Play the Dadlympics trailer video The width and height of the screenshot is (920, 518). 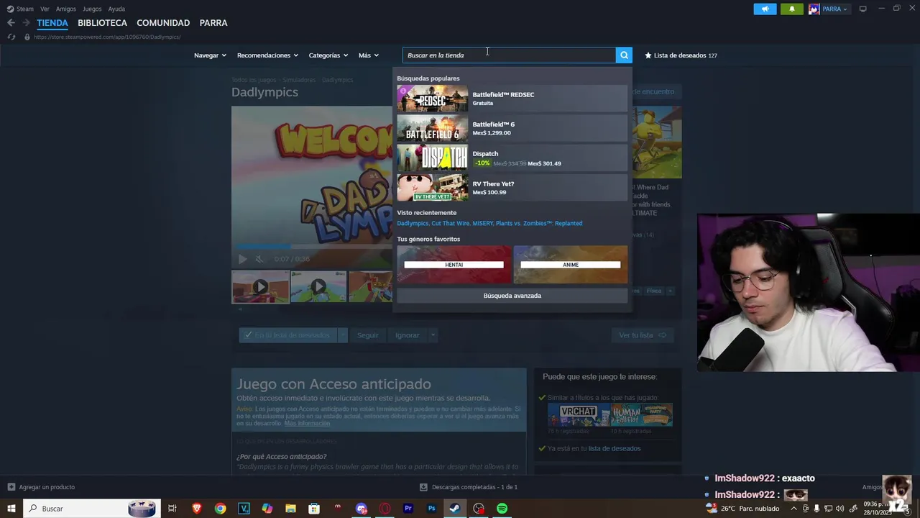[x=242, y=259]
